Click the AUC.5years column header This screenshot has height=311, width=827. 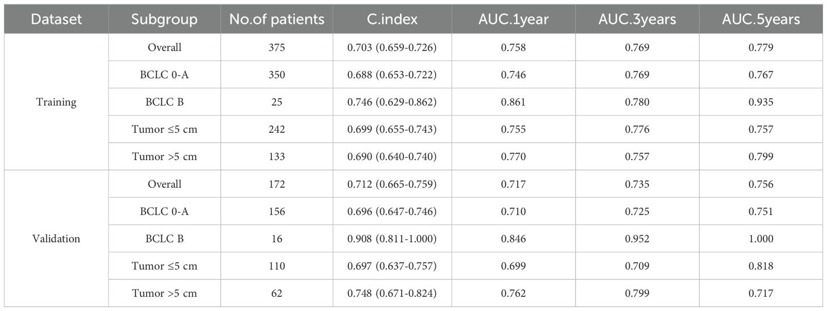(761, 19)
